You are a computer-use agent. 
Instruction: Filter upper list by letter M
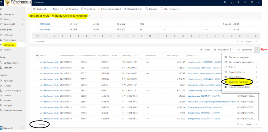(150, 36)
